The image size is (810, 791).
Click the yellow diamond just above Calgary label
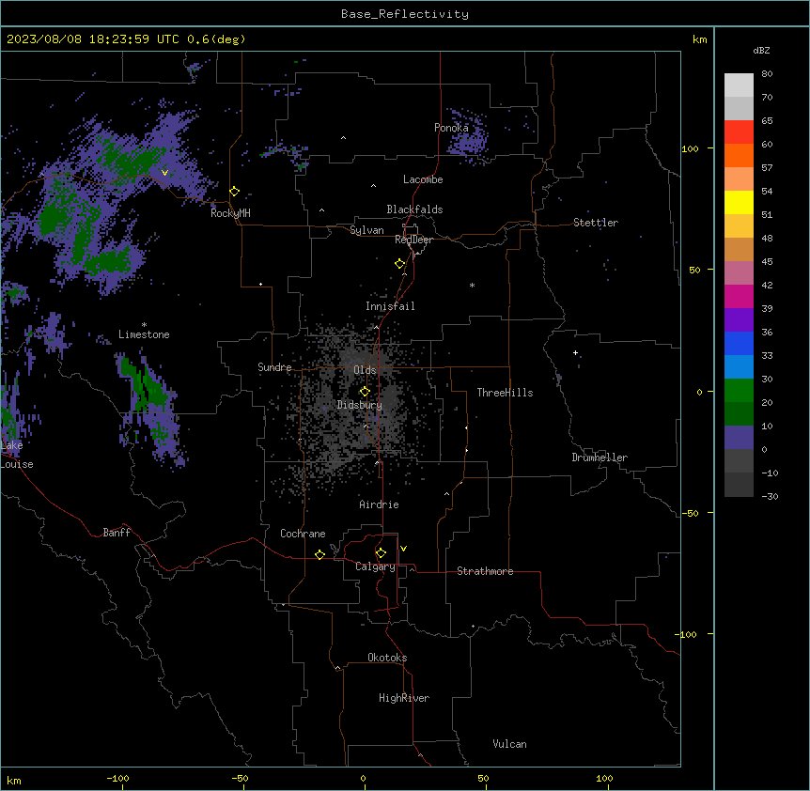click(x=381, y=553)
